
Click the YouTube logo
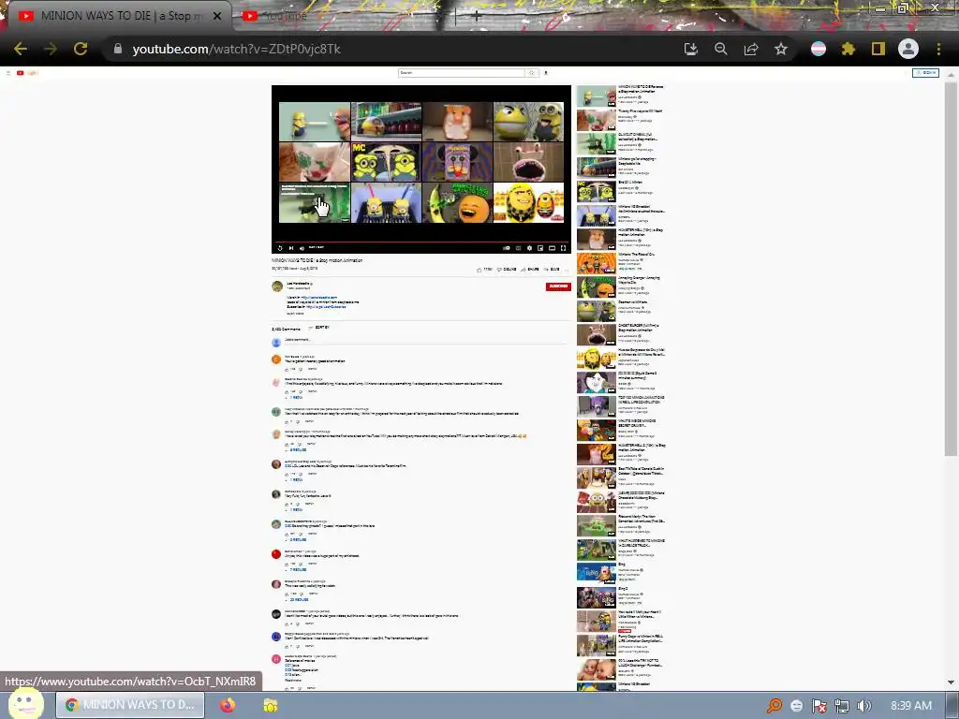tap(27, 73)
